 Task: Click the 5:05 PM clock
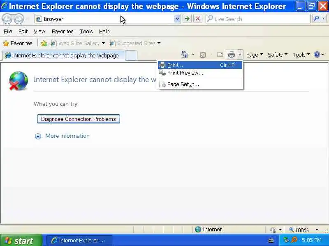click(x=312, y=240)
